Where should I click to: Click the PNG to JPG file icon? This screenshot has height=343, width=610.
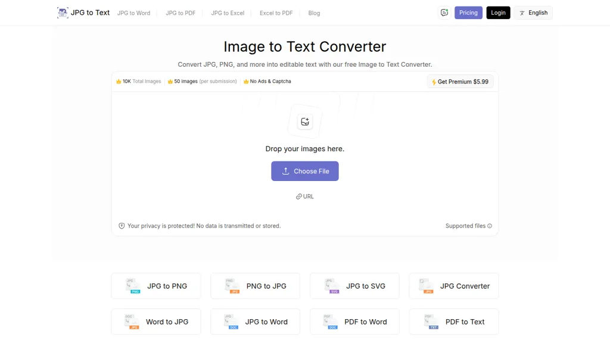point(232,286)
